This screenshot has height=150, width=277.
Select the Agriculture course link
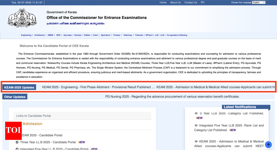pyautogui.click(x=105, y=35)
